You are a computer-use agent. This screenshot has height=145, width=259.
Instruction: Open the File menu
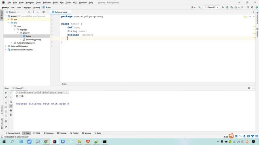(x=9, y=2)
